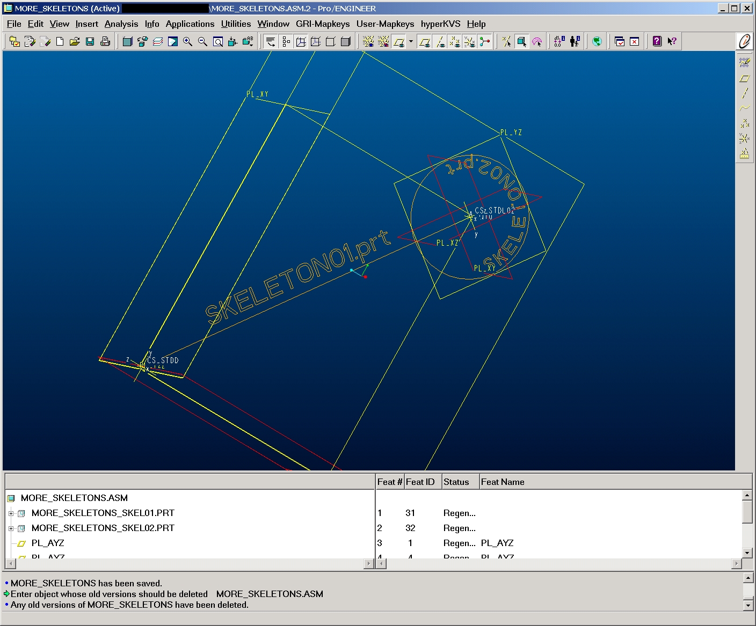Click the PL_AYZ cell in Feat Name column
Screen dimensions: 756x626
point(497,543)
